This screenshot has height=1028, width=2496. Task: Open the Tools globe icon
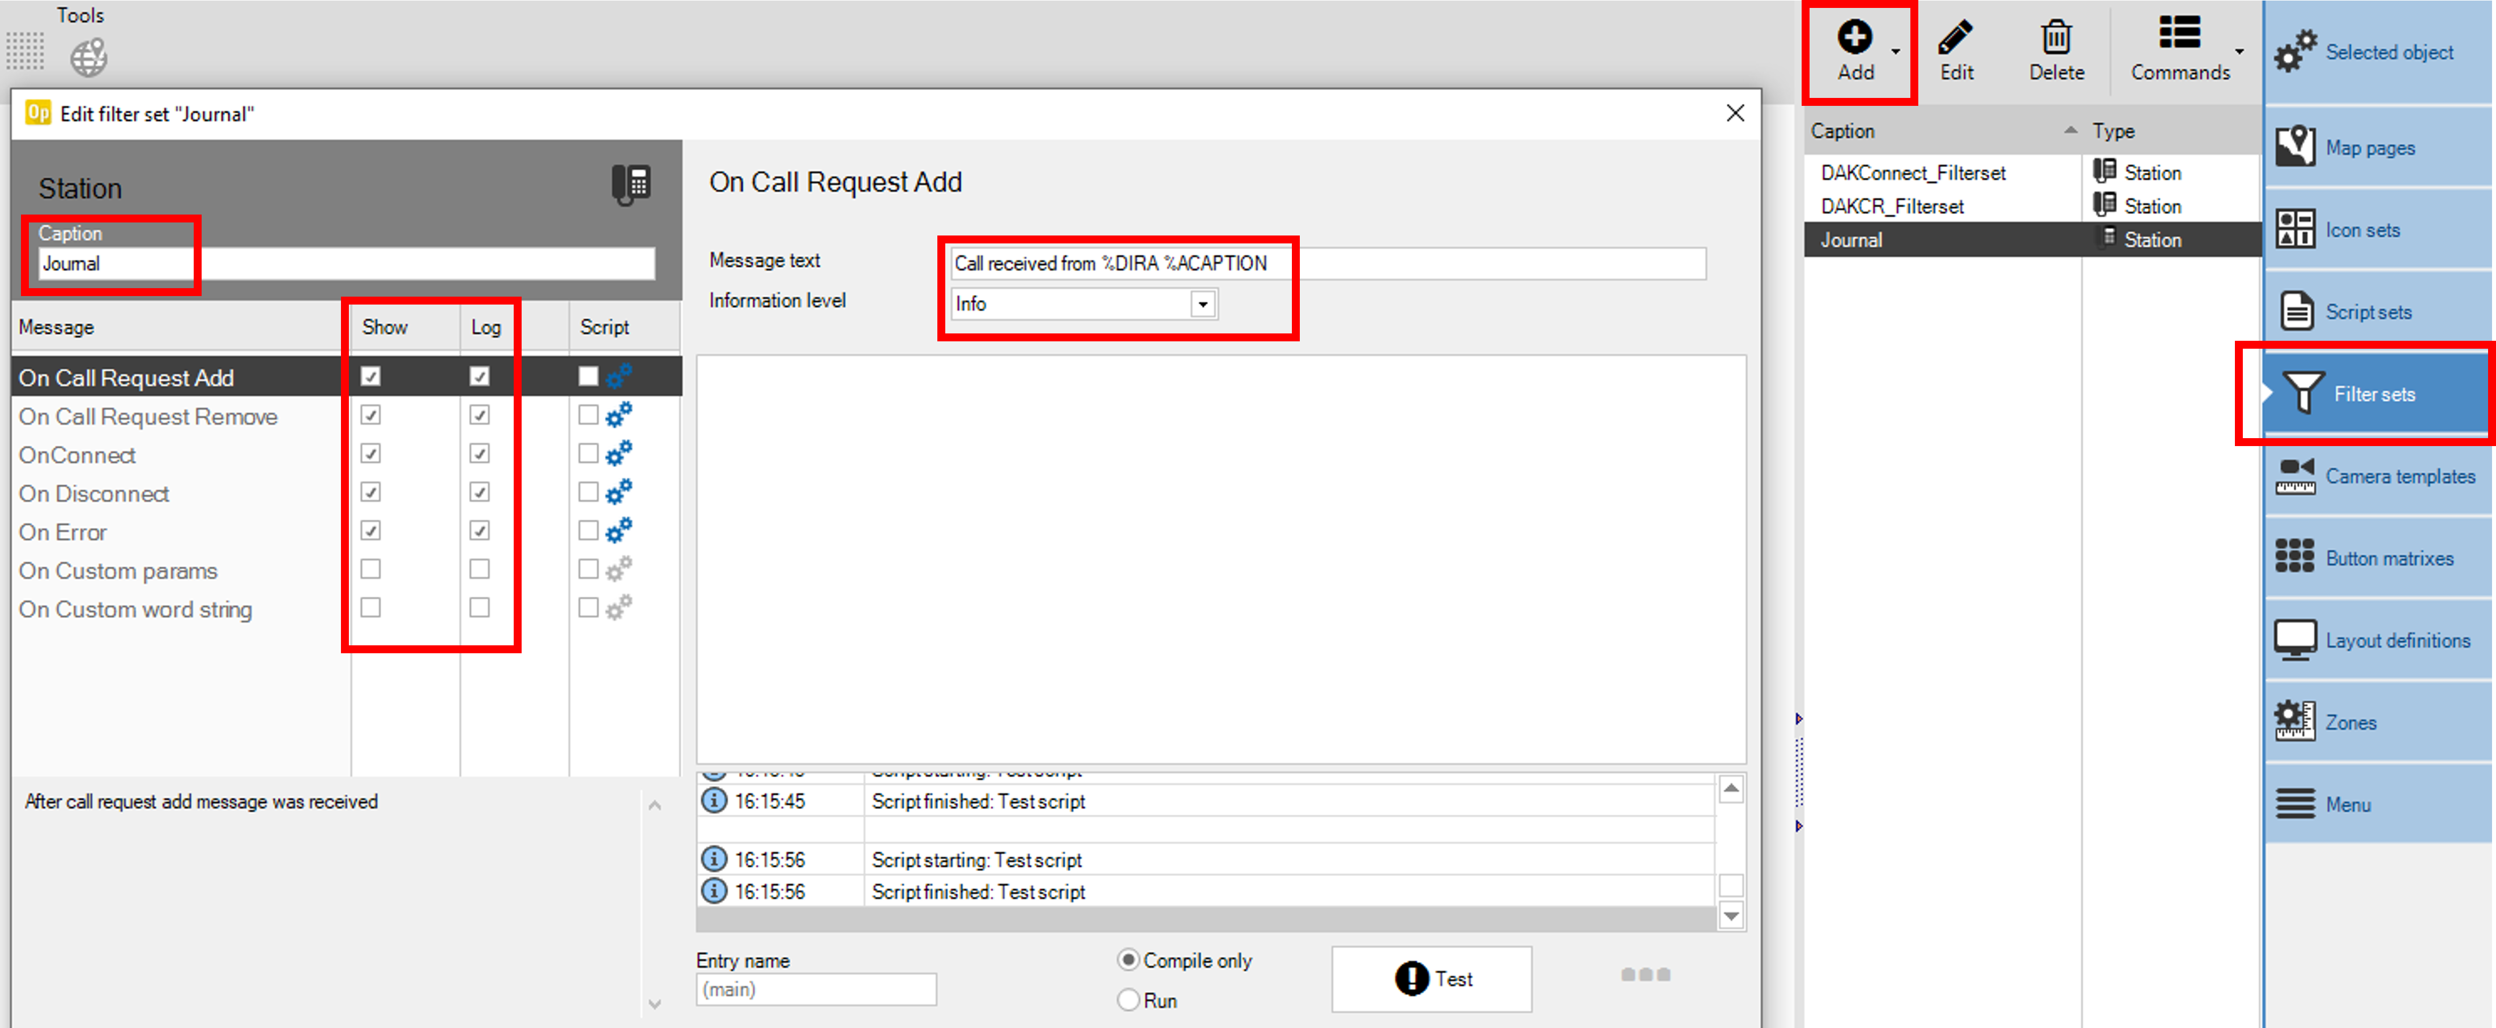click(88, 56)
